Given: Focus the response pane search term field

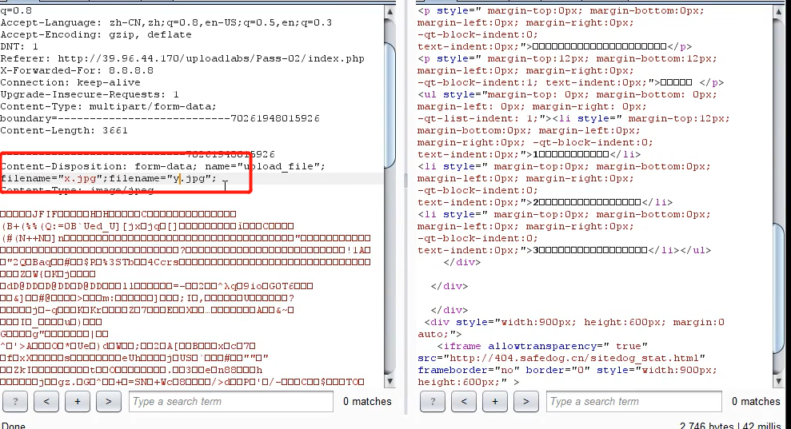Looking at the screenshot, I should (648, 401).
